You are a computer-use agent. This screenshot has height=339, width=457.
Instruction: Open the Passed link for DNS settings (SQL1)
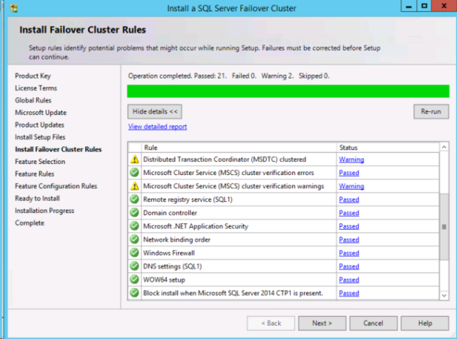click(x=349, y=267)
